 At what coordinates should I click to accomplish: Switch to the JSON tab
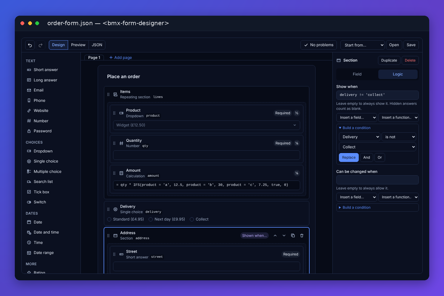click(97, 45)
